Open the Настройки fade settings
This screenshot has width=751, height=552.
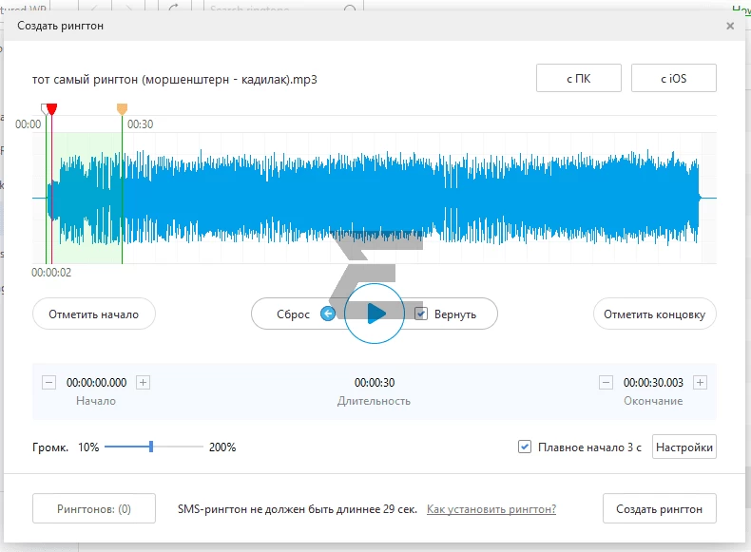pos(684,447)
